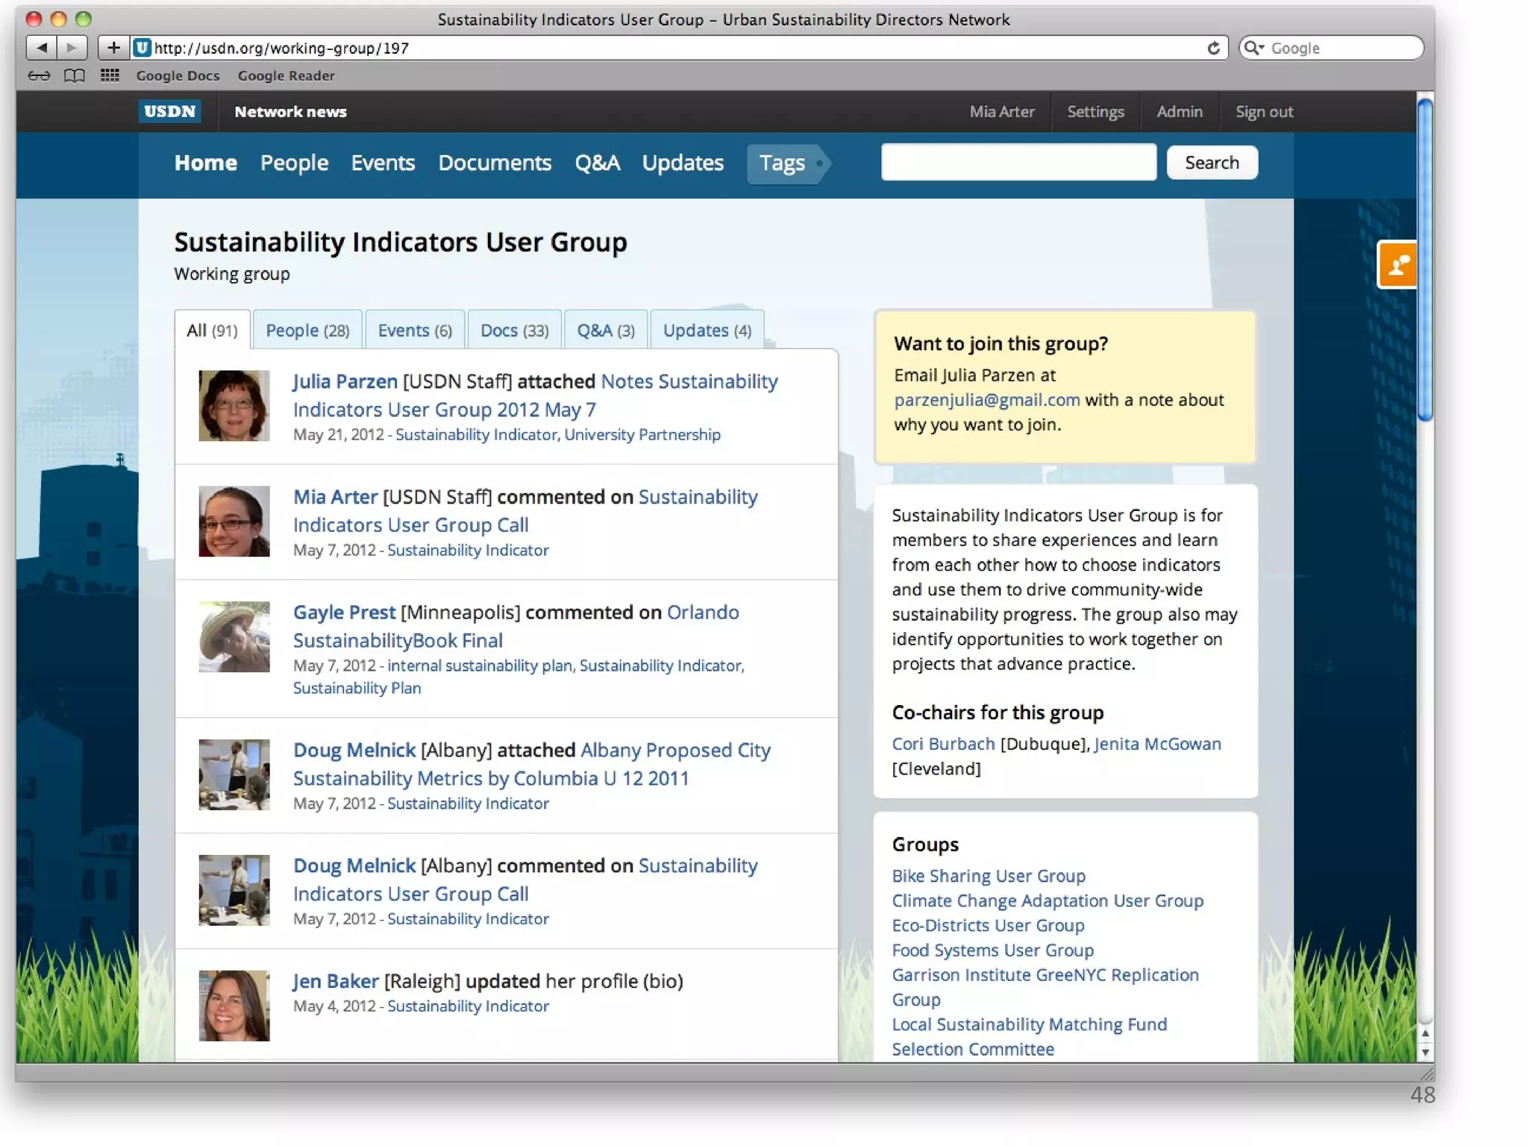This screenshot has width=1528, height=1146.
Task: Click the parzenjulia@gmail.com email link
Action: pyautogui.click(x=986, y=400)
